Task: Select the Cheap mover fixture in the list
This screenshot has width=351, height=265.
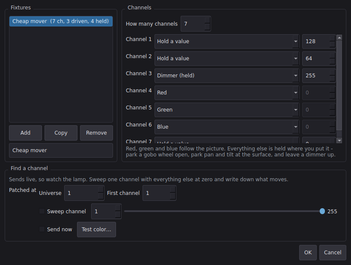Action: coord(61,21)
